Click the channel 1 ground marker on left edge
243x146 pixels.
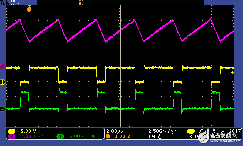tap(3, 82)
